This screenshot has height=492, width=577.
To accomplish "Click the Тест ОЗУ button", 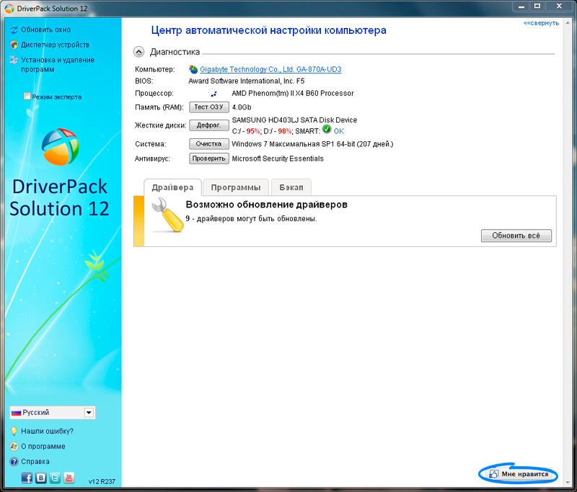I will 209,107.
